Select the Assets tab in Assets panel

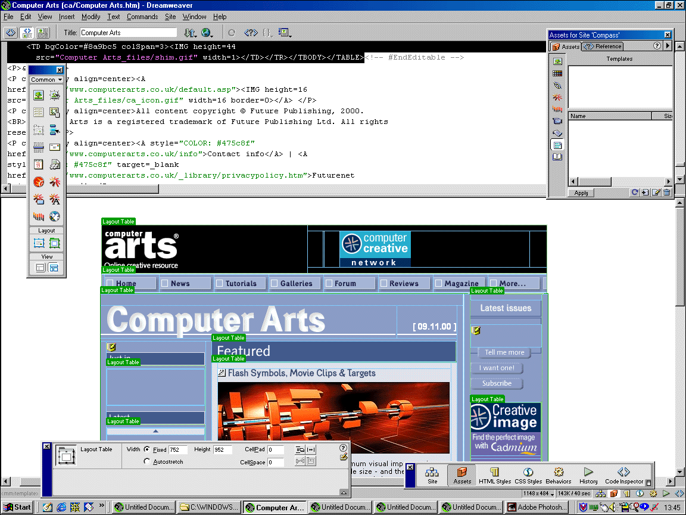coord(566,46)
